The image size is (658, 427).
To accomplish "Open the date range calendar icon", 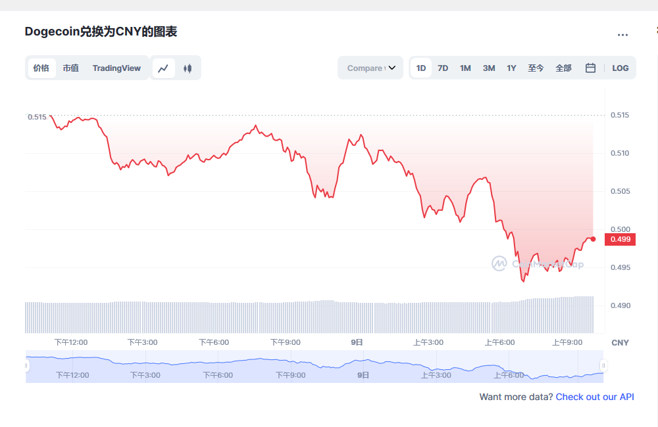I will [590, 68].
